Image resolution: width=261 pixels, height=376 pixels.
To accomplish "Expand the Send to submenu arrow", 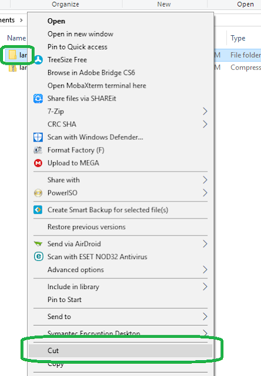I will click(x=205, y=317).
